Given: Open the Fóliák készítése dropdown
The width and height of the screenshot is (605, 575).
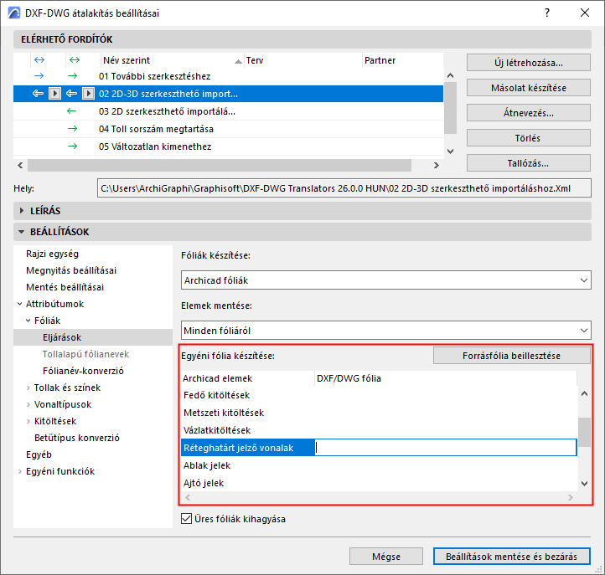Looking at the screenshot, I should tap(385, 280).
